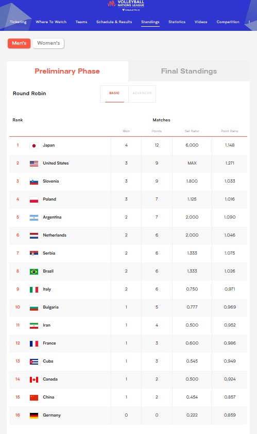Switch to Women's standings

click(x=48, y=43)
